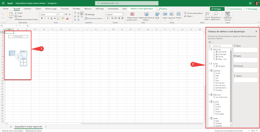Image resolution: width=260 pixels, height=132 pixels.
Task: Check the Année field checkbox
Action: 214,73
